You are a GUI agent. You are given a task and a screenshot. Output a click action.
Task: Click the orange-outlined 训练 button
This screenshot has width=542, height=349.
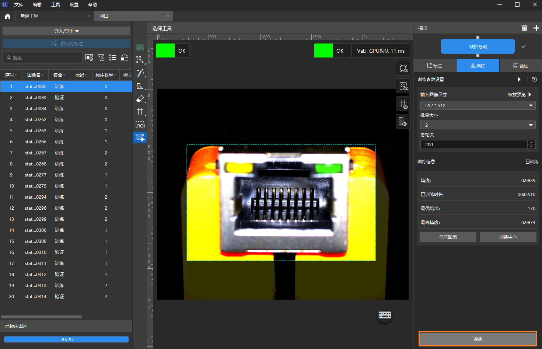click(478, 339)
